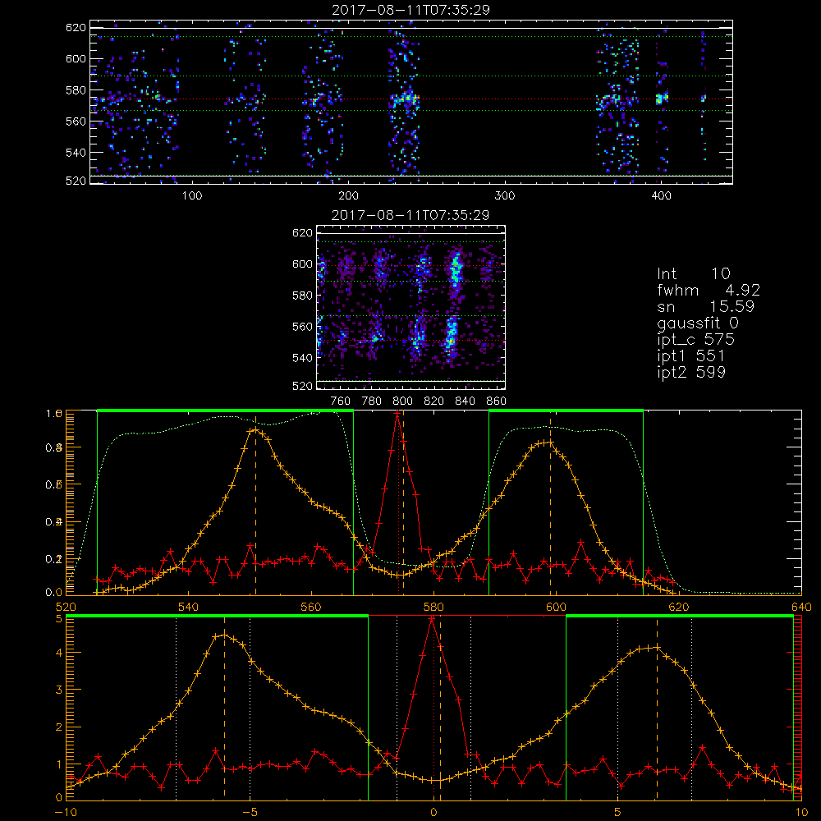Select the 'Int 10' readout line
Screen dimensions: 821x821
coord(693,274)
